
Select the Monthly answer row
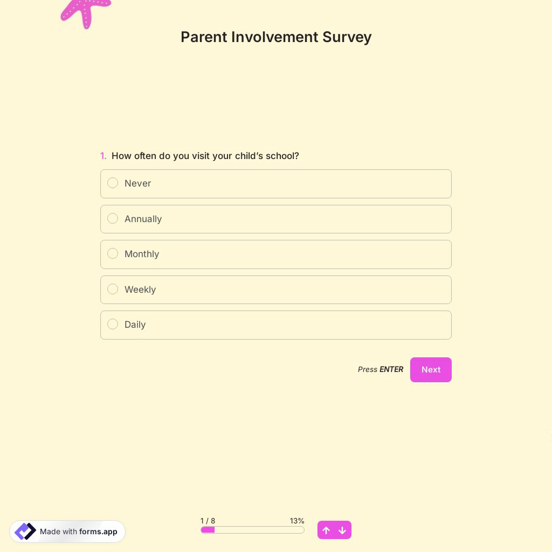276,254
